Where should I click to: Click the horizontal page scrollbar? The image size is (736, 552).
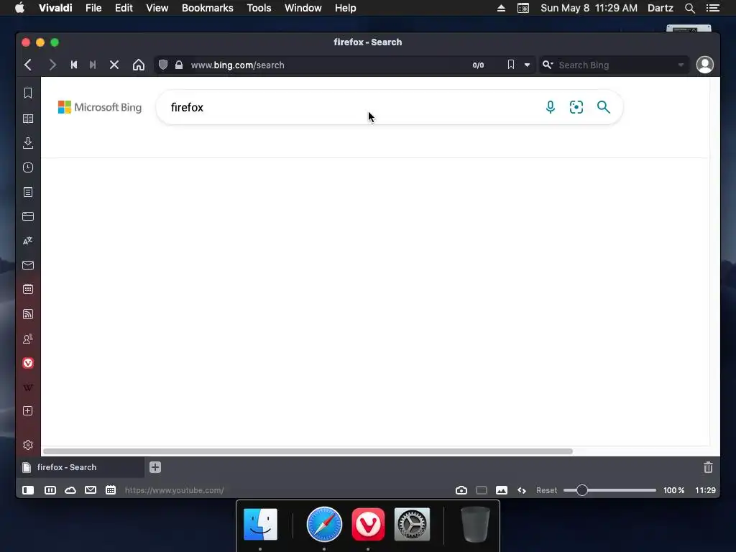coord(308,451)
